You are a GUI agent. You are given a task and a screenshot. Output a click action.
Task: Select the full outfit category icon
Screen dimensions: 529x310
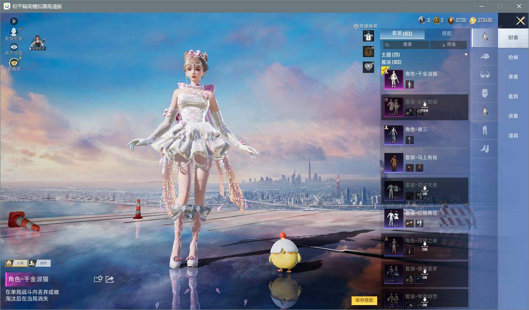click(x=485, y=38)
